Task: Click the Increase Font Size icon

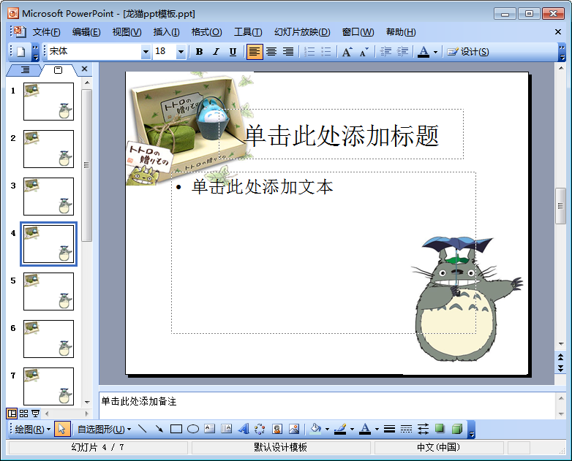Action: (347, 52)
